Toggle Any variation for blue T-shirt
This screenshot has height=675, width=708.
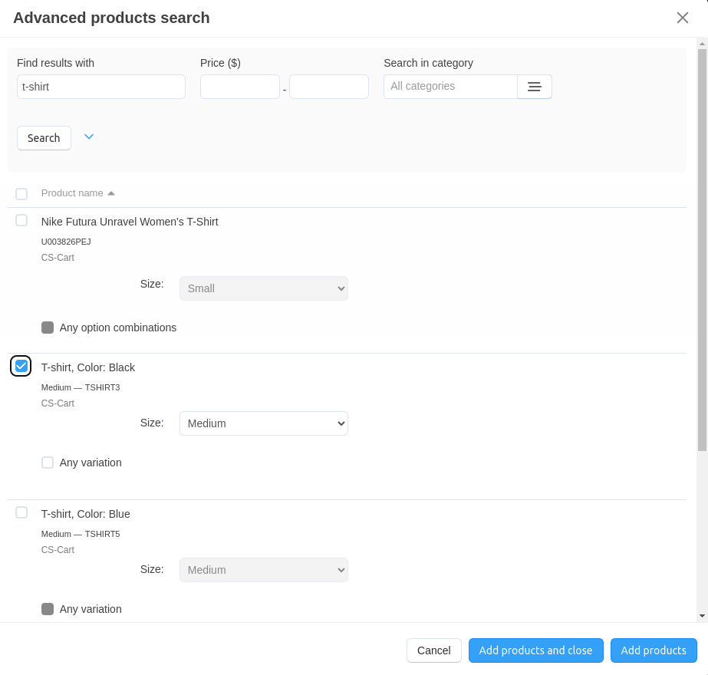tap(48, 609)
